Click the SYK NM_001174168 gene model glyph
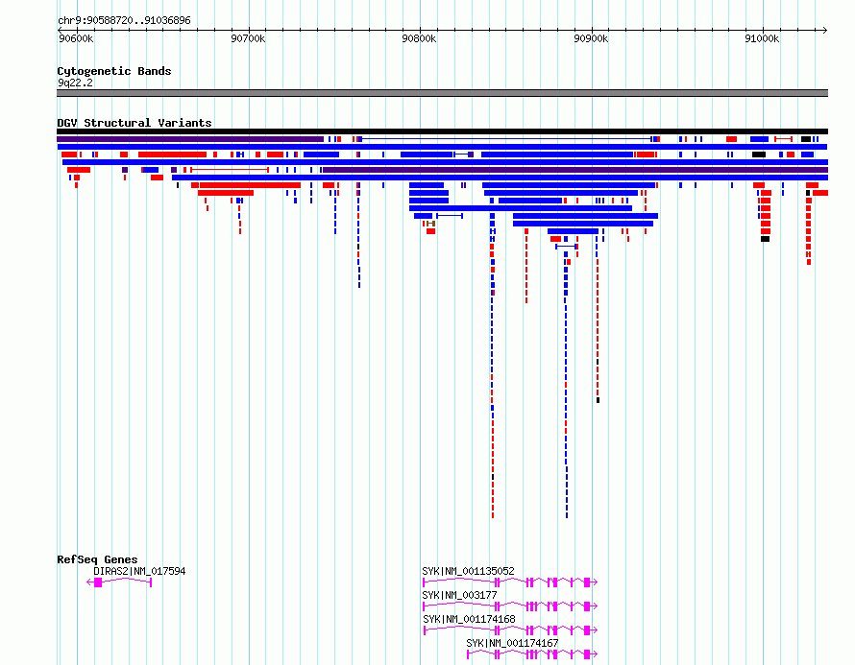Viewport: 855px width, 665px height. tap(510, 630)
